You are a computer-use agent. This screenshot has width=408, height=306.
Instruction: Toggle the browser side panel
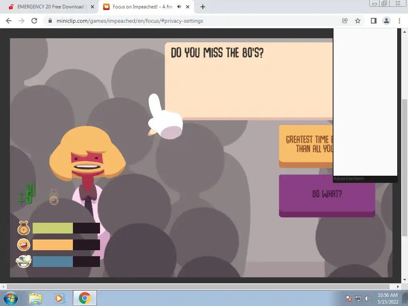coord(374,21)
